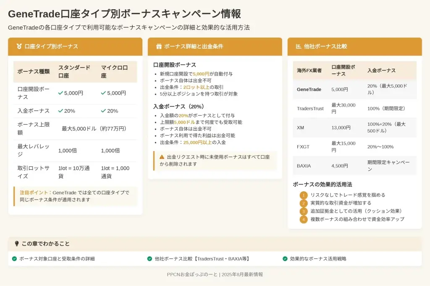Click the checkmark for スタンダード口座 5,000円 bonus
The image size is (430, 286).
tap(60, 93)
